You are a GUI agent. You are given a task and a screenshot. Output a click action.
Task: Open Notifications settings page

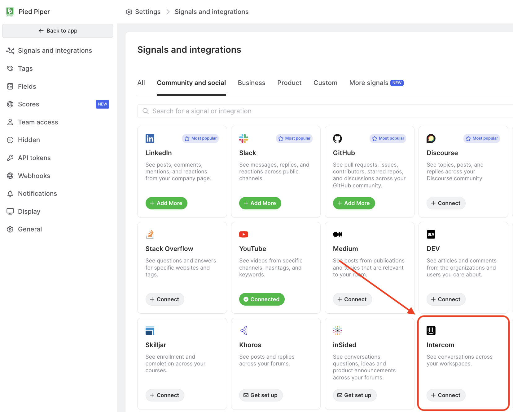point(37,194)
